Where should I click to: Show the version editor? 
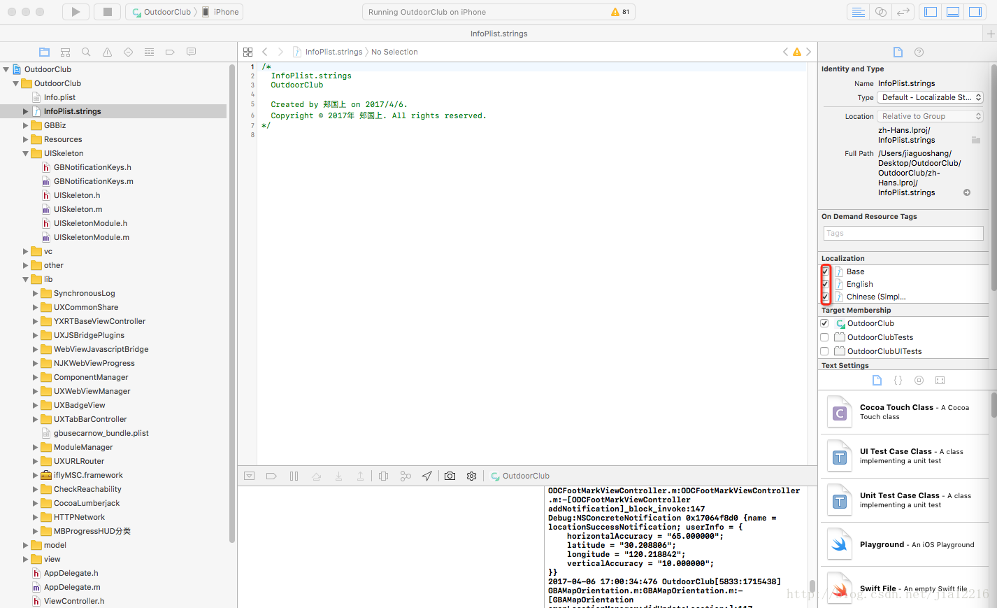pos(903,12)
